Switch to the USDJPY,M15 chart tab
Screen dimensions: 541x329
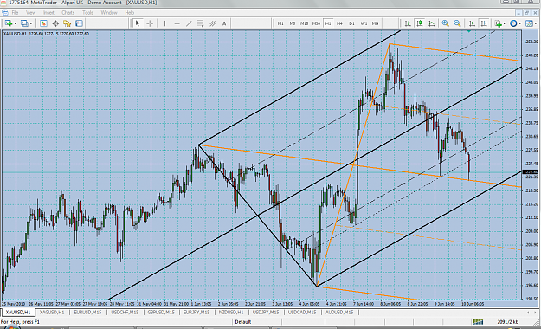coord(266,313)
